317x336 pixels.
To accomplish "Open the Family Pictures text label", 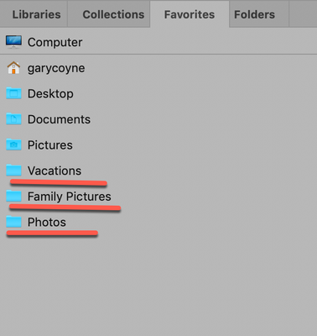I will (x=70, y=197).
